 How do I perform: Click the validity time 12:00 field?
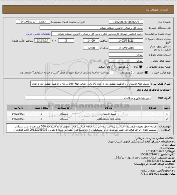91,48
